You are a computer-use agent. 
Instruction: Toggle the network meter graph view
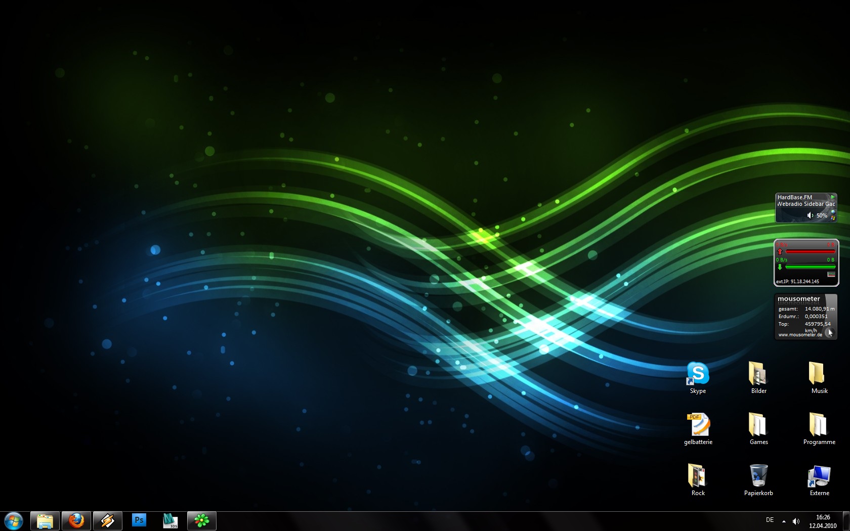pos(831,274)
